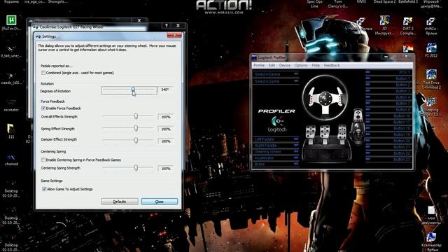This screenshot has width=448, height=252.
Task: Click the 540° rotation value field
Action: [x=166, y=90]
